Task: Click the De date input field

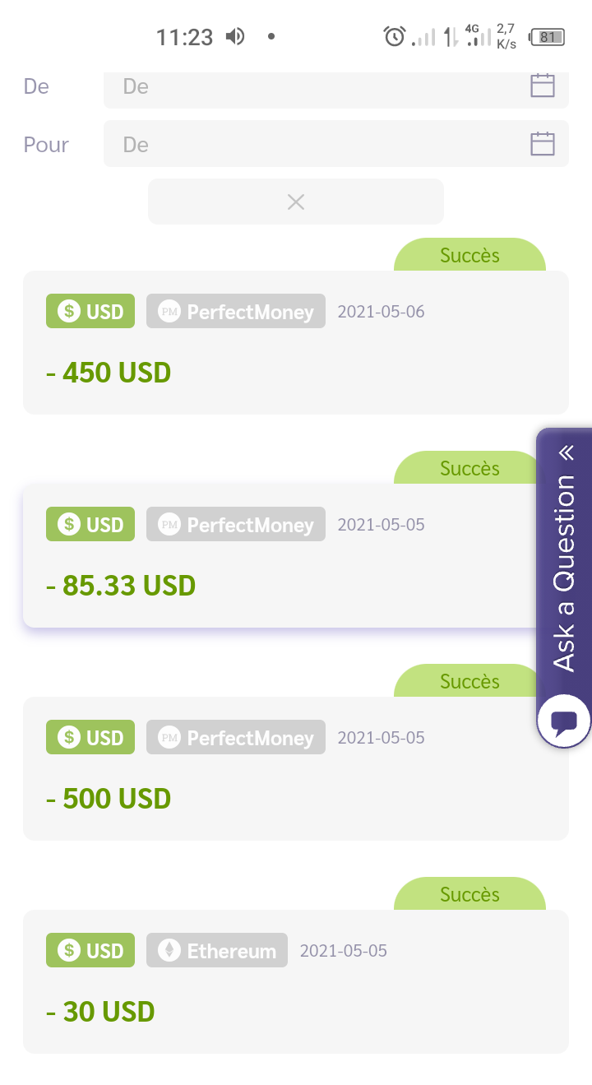Action: click(336, 87)
